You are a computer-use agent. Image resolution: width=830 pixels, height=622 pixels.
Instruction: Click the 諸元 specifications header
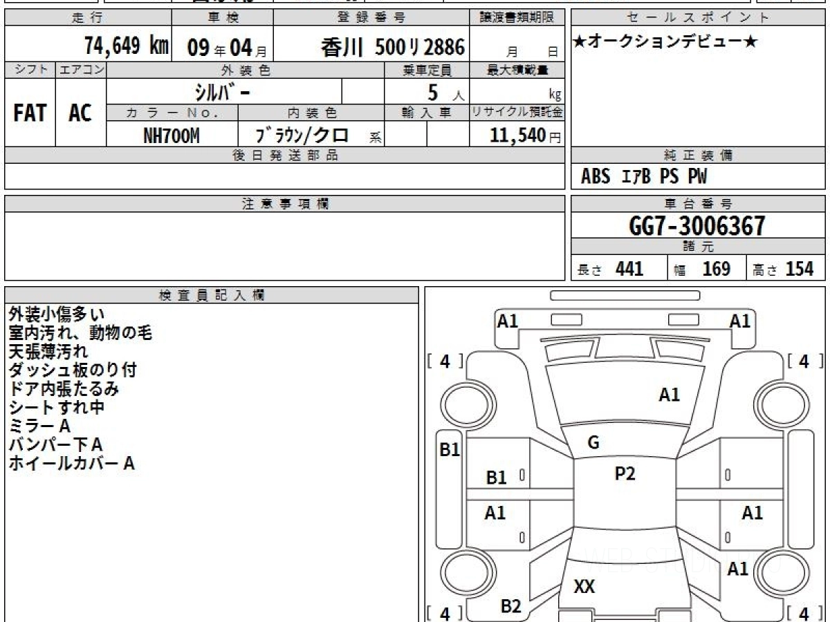pyautogui.click(x=698, y=247)
